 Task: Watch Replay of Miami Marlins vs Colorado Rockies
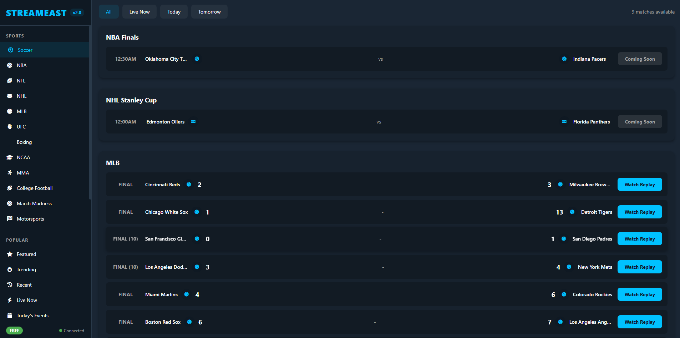pyautogui.click(x=640, y=294)
